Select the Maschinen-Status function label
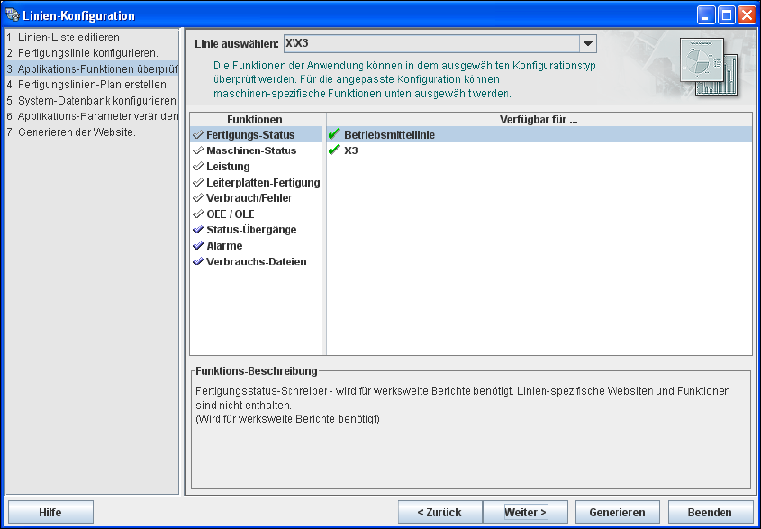The image size is (761, 529). (x=251, y=151)
